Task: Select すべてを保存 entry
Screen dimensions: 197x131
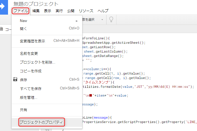Action: 47,89
